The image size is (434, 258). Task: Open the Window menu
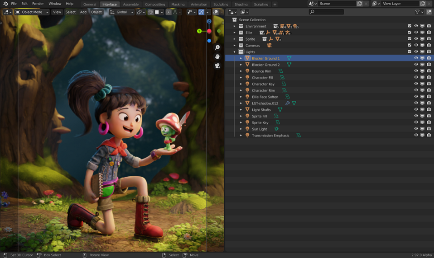[55, 4]
